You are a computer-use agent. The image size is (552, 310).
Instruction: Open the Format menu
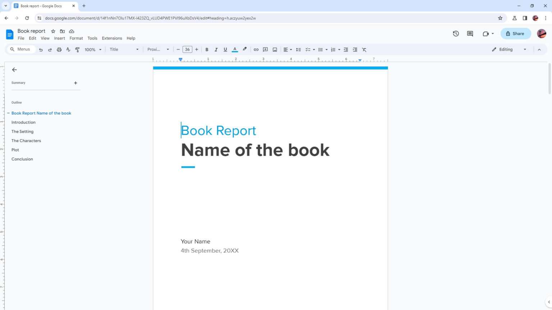coord(76,38)
